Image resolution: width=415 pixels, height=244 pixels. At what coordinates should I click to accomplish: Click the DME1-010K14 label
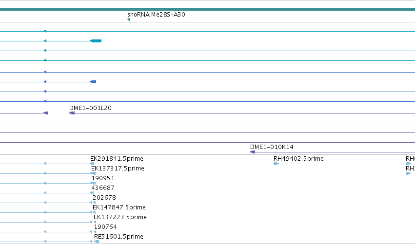pos(272,147)
